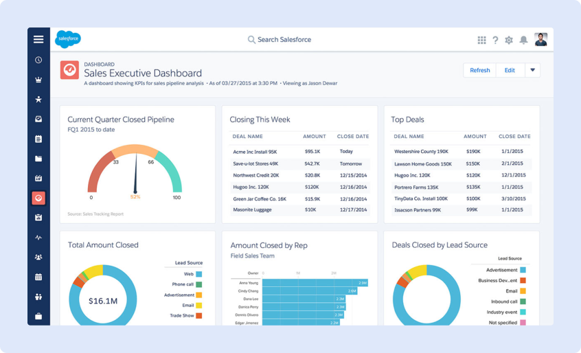
Task: Open the Setup gear icon
Action: coord(509,40)
